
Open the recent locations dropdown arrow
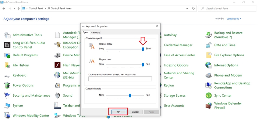[x=15, y=9]
